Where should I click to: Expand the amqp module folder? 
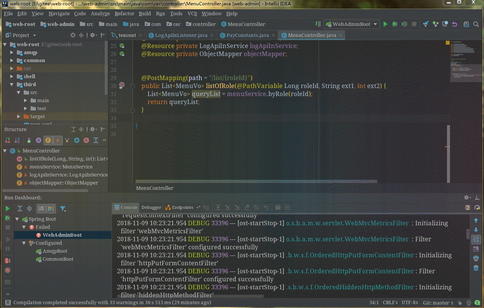point(13,53)
